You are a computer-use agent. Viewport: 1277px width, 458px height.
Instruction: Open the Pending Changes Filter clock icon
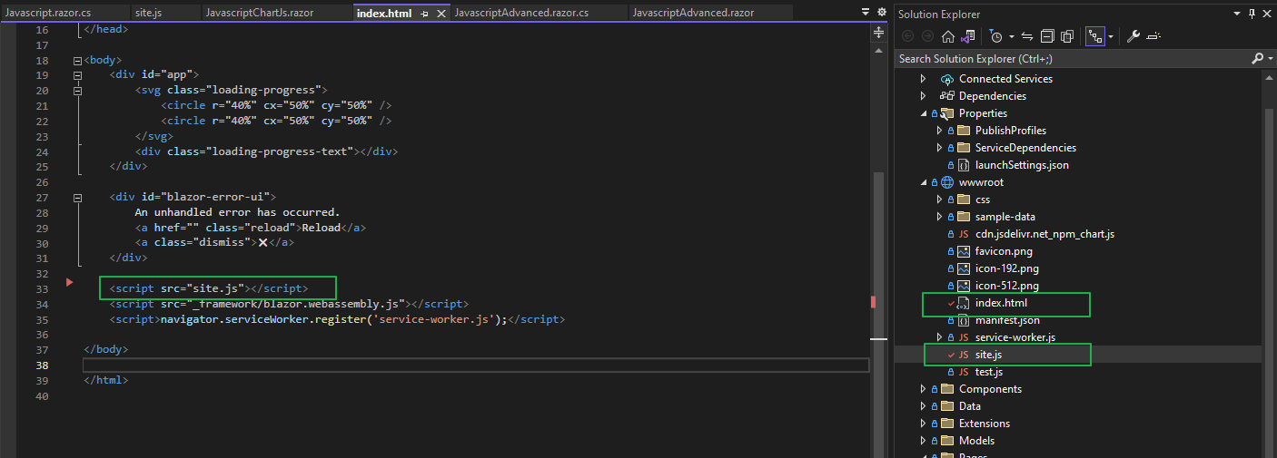[x=996, y=36]
